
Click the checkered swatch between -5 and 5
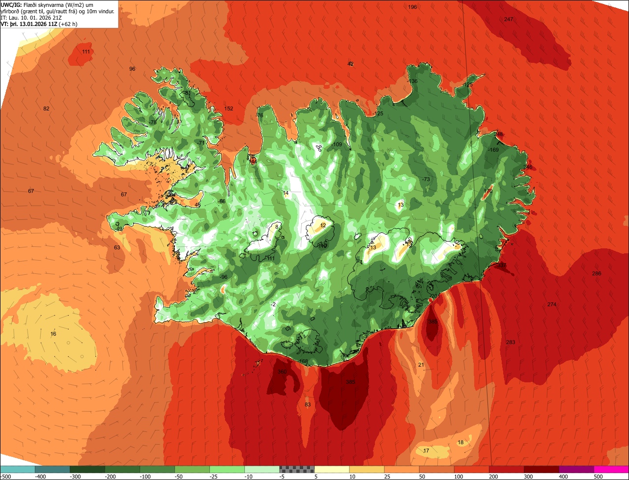tap(297, 469)
